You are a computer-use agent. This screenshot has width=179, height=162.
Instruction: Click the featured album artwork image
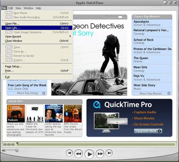[100, 57]
